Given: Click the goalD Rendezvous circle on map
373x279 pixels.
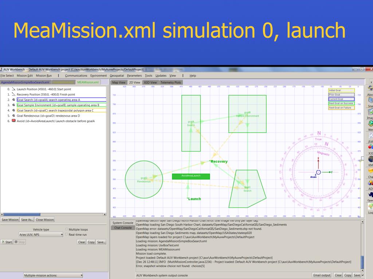Looking at the screenshot, I should click(x=144, y=179).
